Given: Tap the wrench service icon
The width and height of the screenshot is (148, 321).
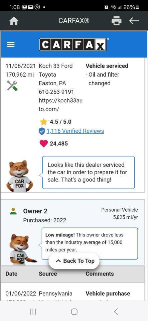Looking at the screenshot, I should coord(12,86).
